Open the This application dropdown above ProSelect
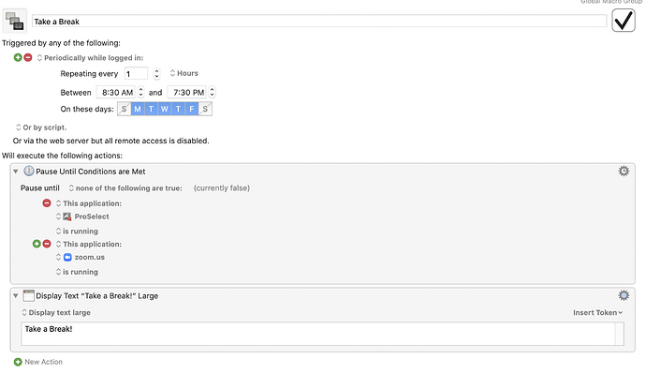The height and width of the screenshot is (374, 646). 89,203
